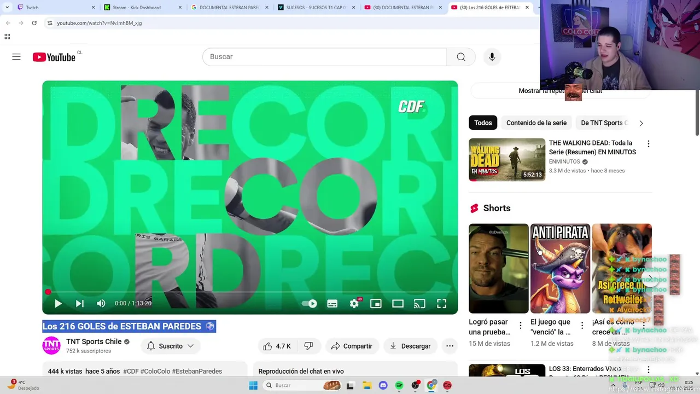Open The Walking Dead resumen thumbnail
700x394 pixels.
[x=507, y=160]
